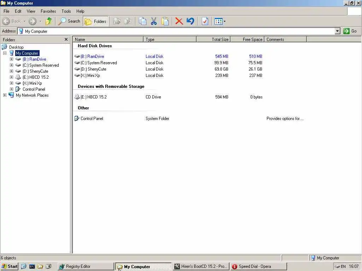
Task: Switch to Hiren's BootCD 15.2 taskbar button
Action: [201, 266]
